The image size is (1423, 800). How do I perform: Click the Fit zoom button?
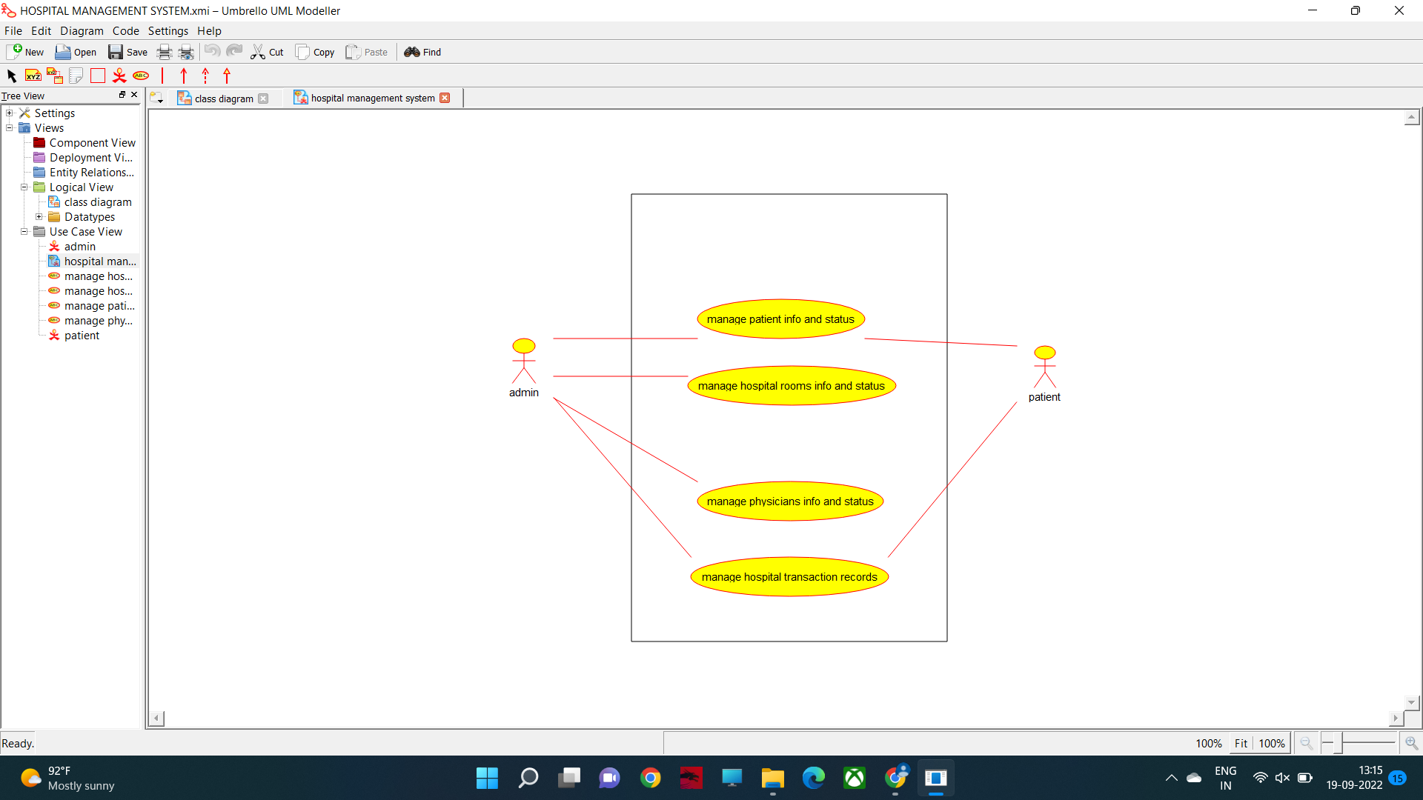pos(1241,743)
